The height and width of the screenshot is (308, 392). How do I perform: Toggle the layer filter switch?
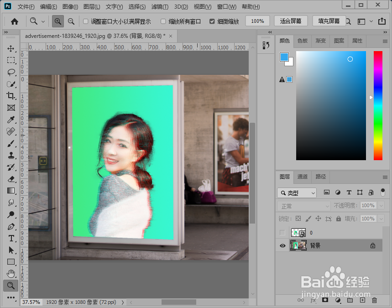pyautogui.click(x=383, y=193)
